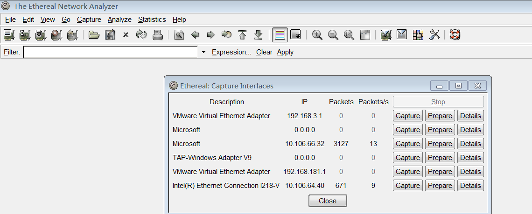This screenshot has width=532, height=214.
Task: Open the Capture Options toolbar icon
Action: [25, 35]
